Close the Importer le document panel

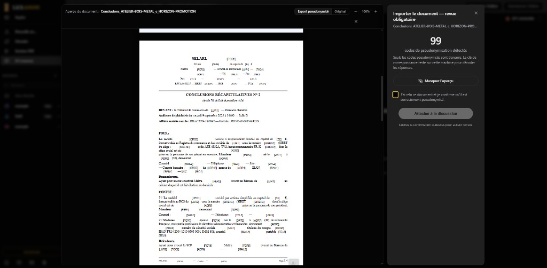(476, 13)
